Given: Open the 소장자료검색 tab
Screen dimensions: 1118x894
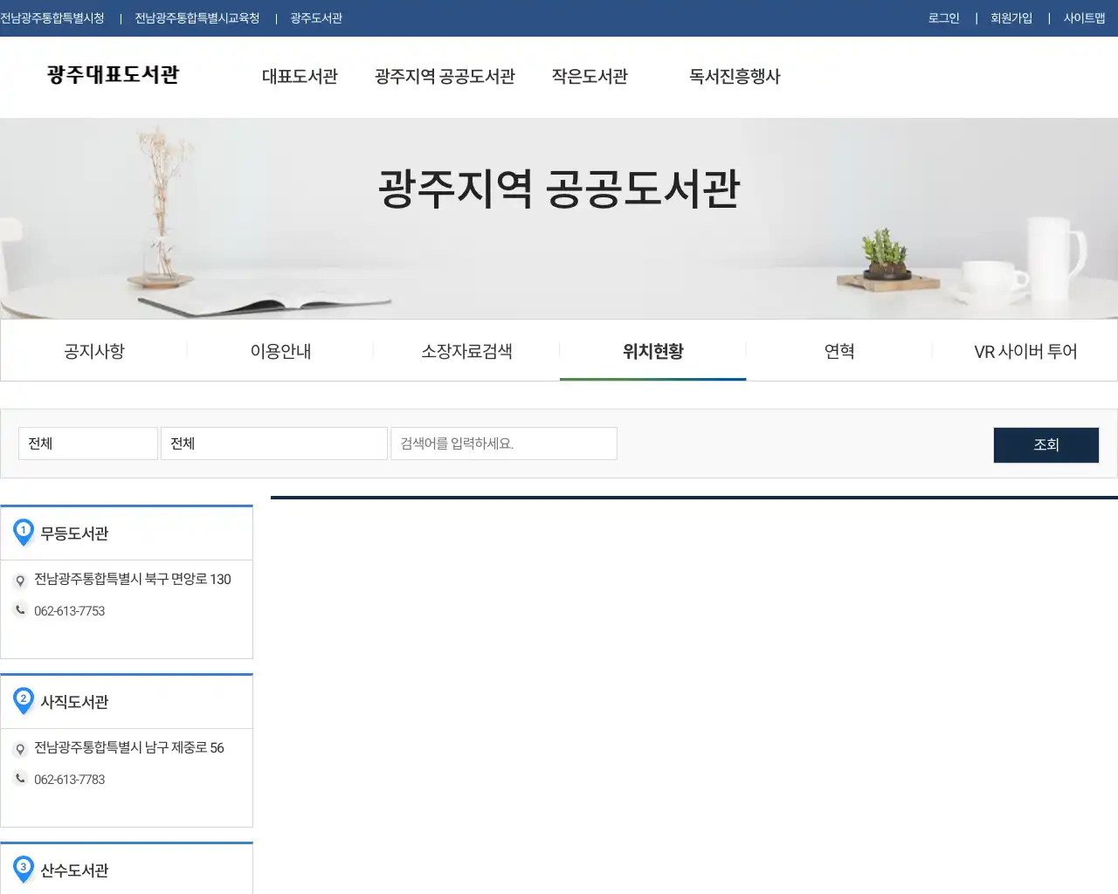Looking at the screenshot, I should [466, 351].
